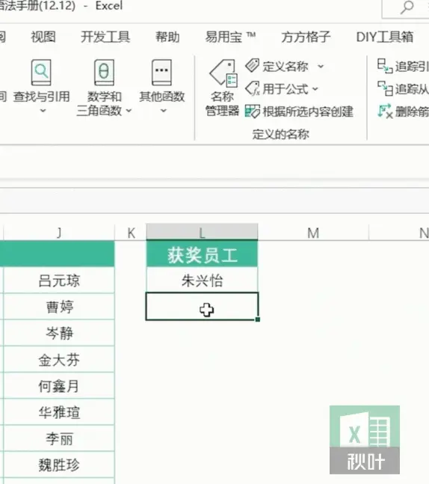Open the 数学和三角函数 book icon

[x=104, y=73]
